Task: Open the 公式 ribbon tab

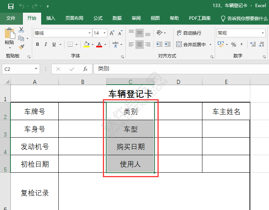Action: click(x=98, y=18)
